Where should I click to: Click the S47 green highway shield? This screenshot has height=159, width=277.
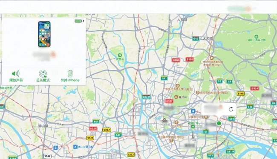click(118, 135)
